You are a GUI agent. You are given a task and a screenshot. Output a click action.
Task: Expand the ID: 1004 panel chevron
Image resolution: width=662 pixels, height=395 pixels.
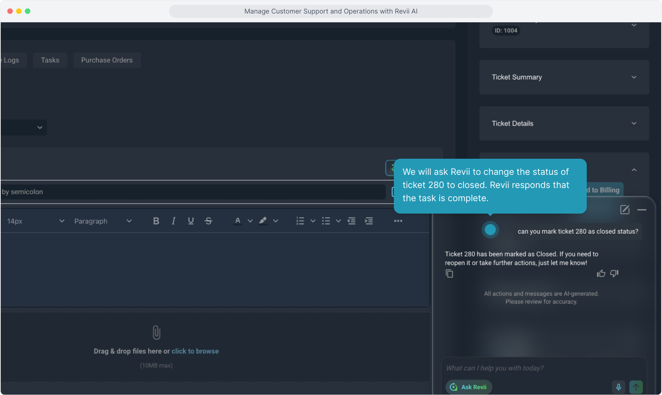[x=634, y=25]
